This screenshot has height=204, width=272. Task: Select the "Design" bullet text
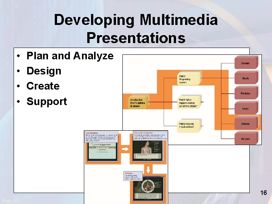tap(44, 71)
